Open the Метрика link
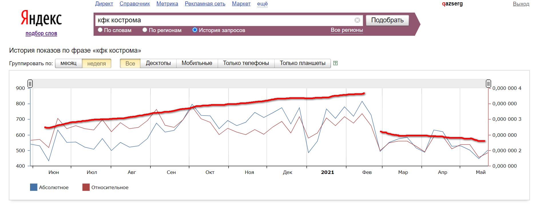539x206 pixels. (167, 4)
